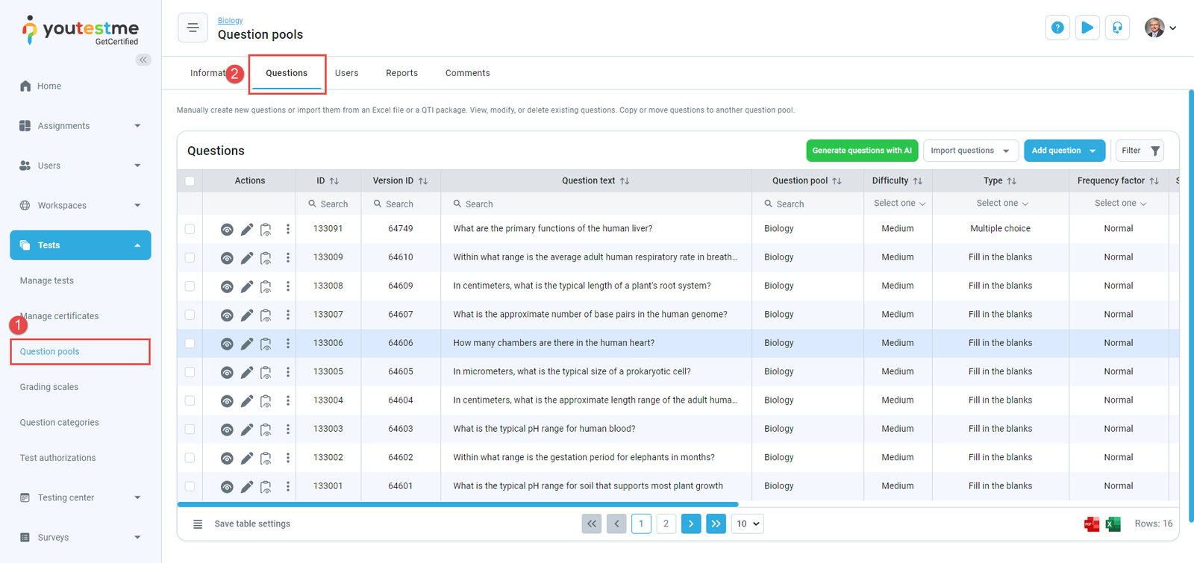Open the three-dot menu for question 133008

tap(288, 286)
